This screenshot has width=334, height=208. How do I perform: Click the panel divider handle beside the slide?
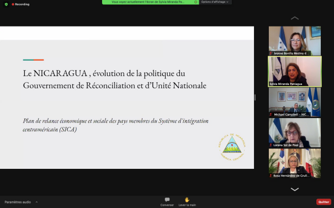pyautogui.click(x=255, y=98)
